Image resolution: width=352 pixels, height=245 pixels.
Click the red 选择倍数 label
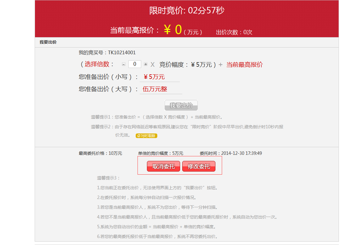point(97,64)
